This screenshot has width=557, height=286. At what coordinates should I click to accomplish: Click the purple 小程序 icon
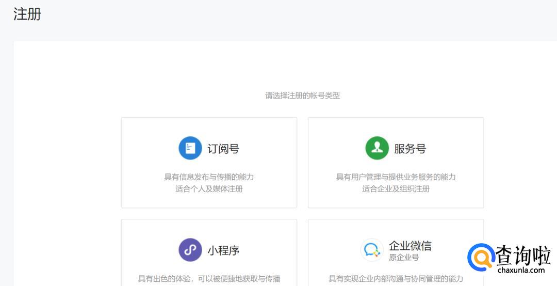pos(190,250)
